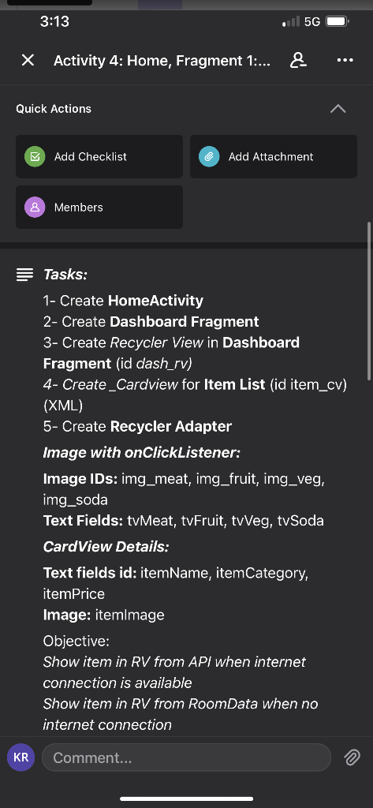Click the green checklist icon
373x808 pixels.
[x=35, y=157]
